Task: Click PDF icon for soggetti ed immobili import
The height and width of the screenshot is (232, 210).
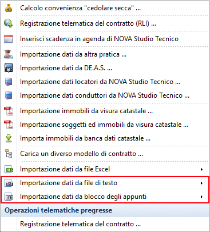Action: click(9, 125)
